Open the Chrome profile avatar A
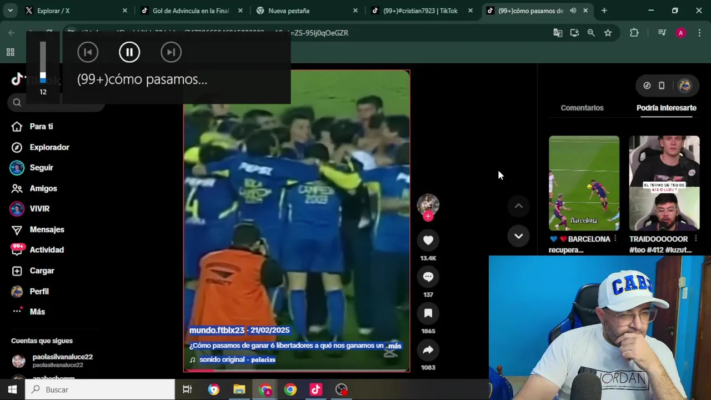The width and height of the screenshot is (711, 400). [x=680, y=33]
